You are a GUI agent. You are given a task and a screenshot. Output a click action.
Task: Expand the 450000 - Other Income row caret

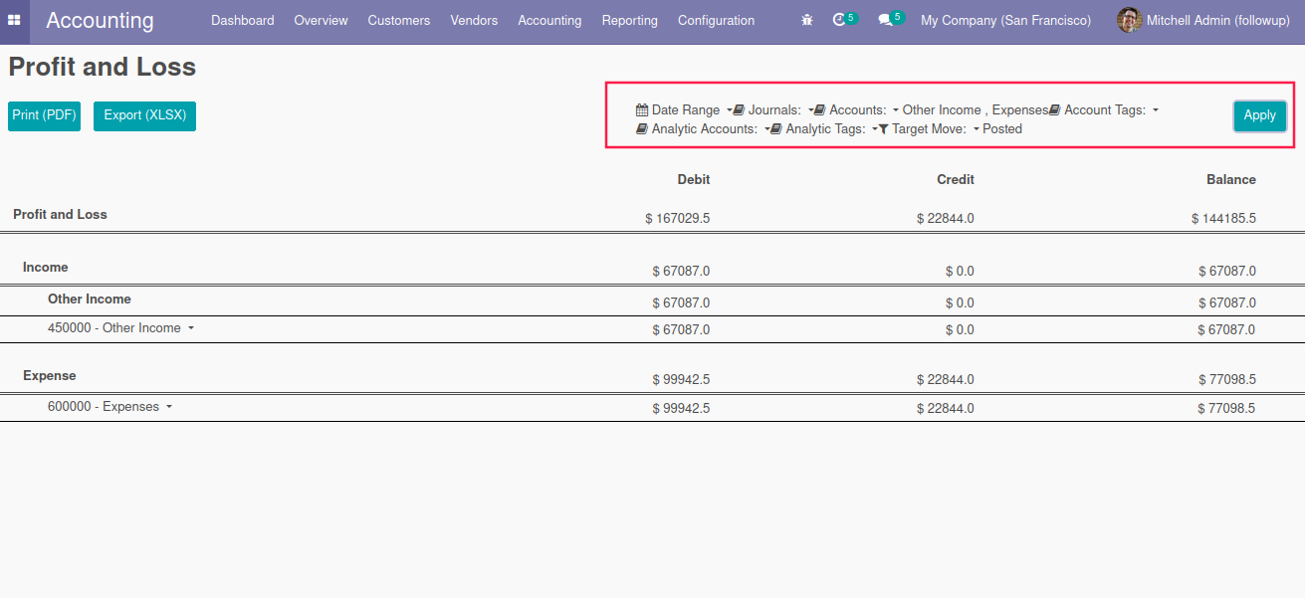pyautogui.click(x=191, y=328)
